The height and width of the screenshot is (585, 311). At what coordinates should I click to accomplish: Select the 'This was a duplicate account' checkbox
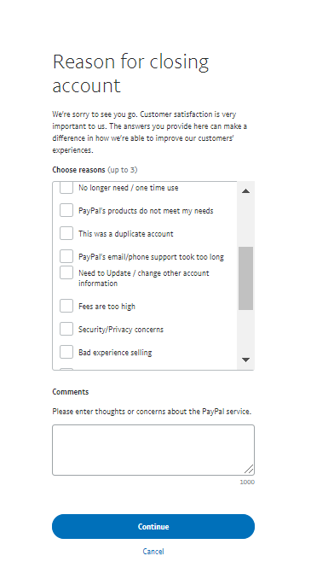click(x=66, y=233)
